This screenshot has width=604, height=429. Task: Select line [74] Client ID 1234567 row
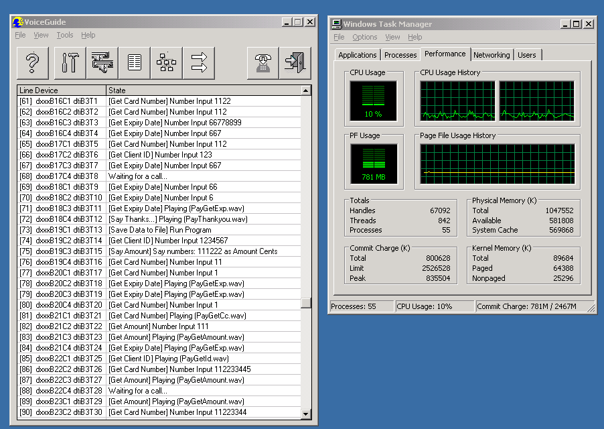click(x=159, y=241)
